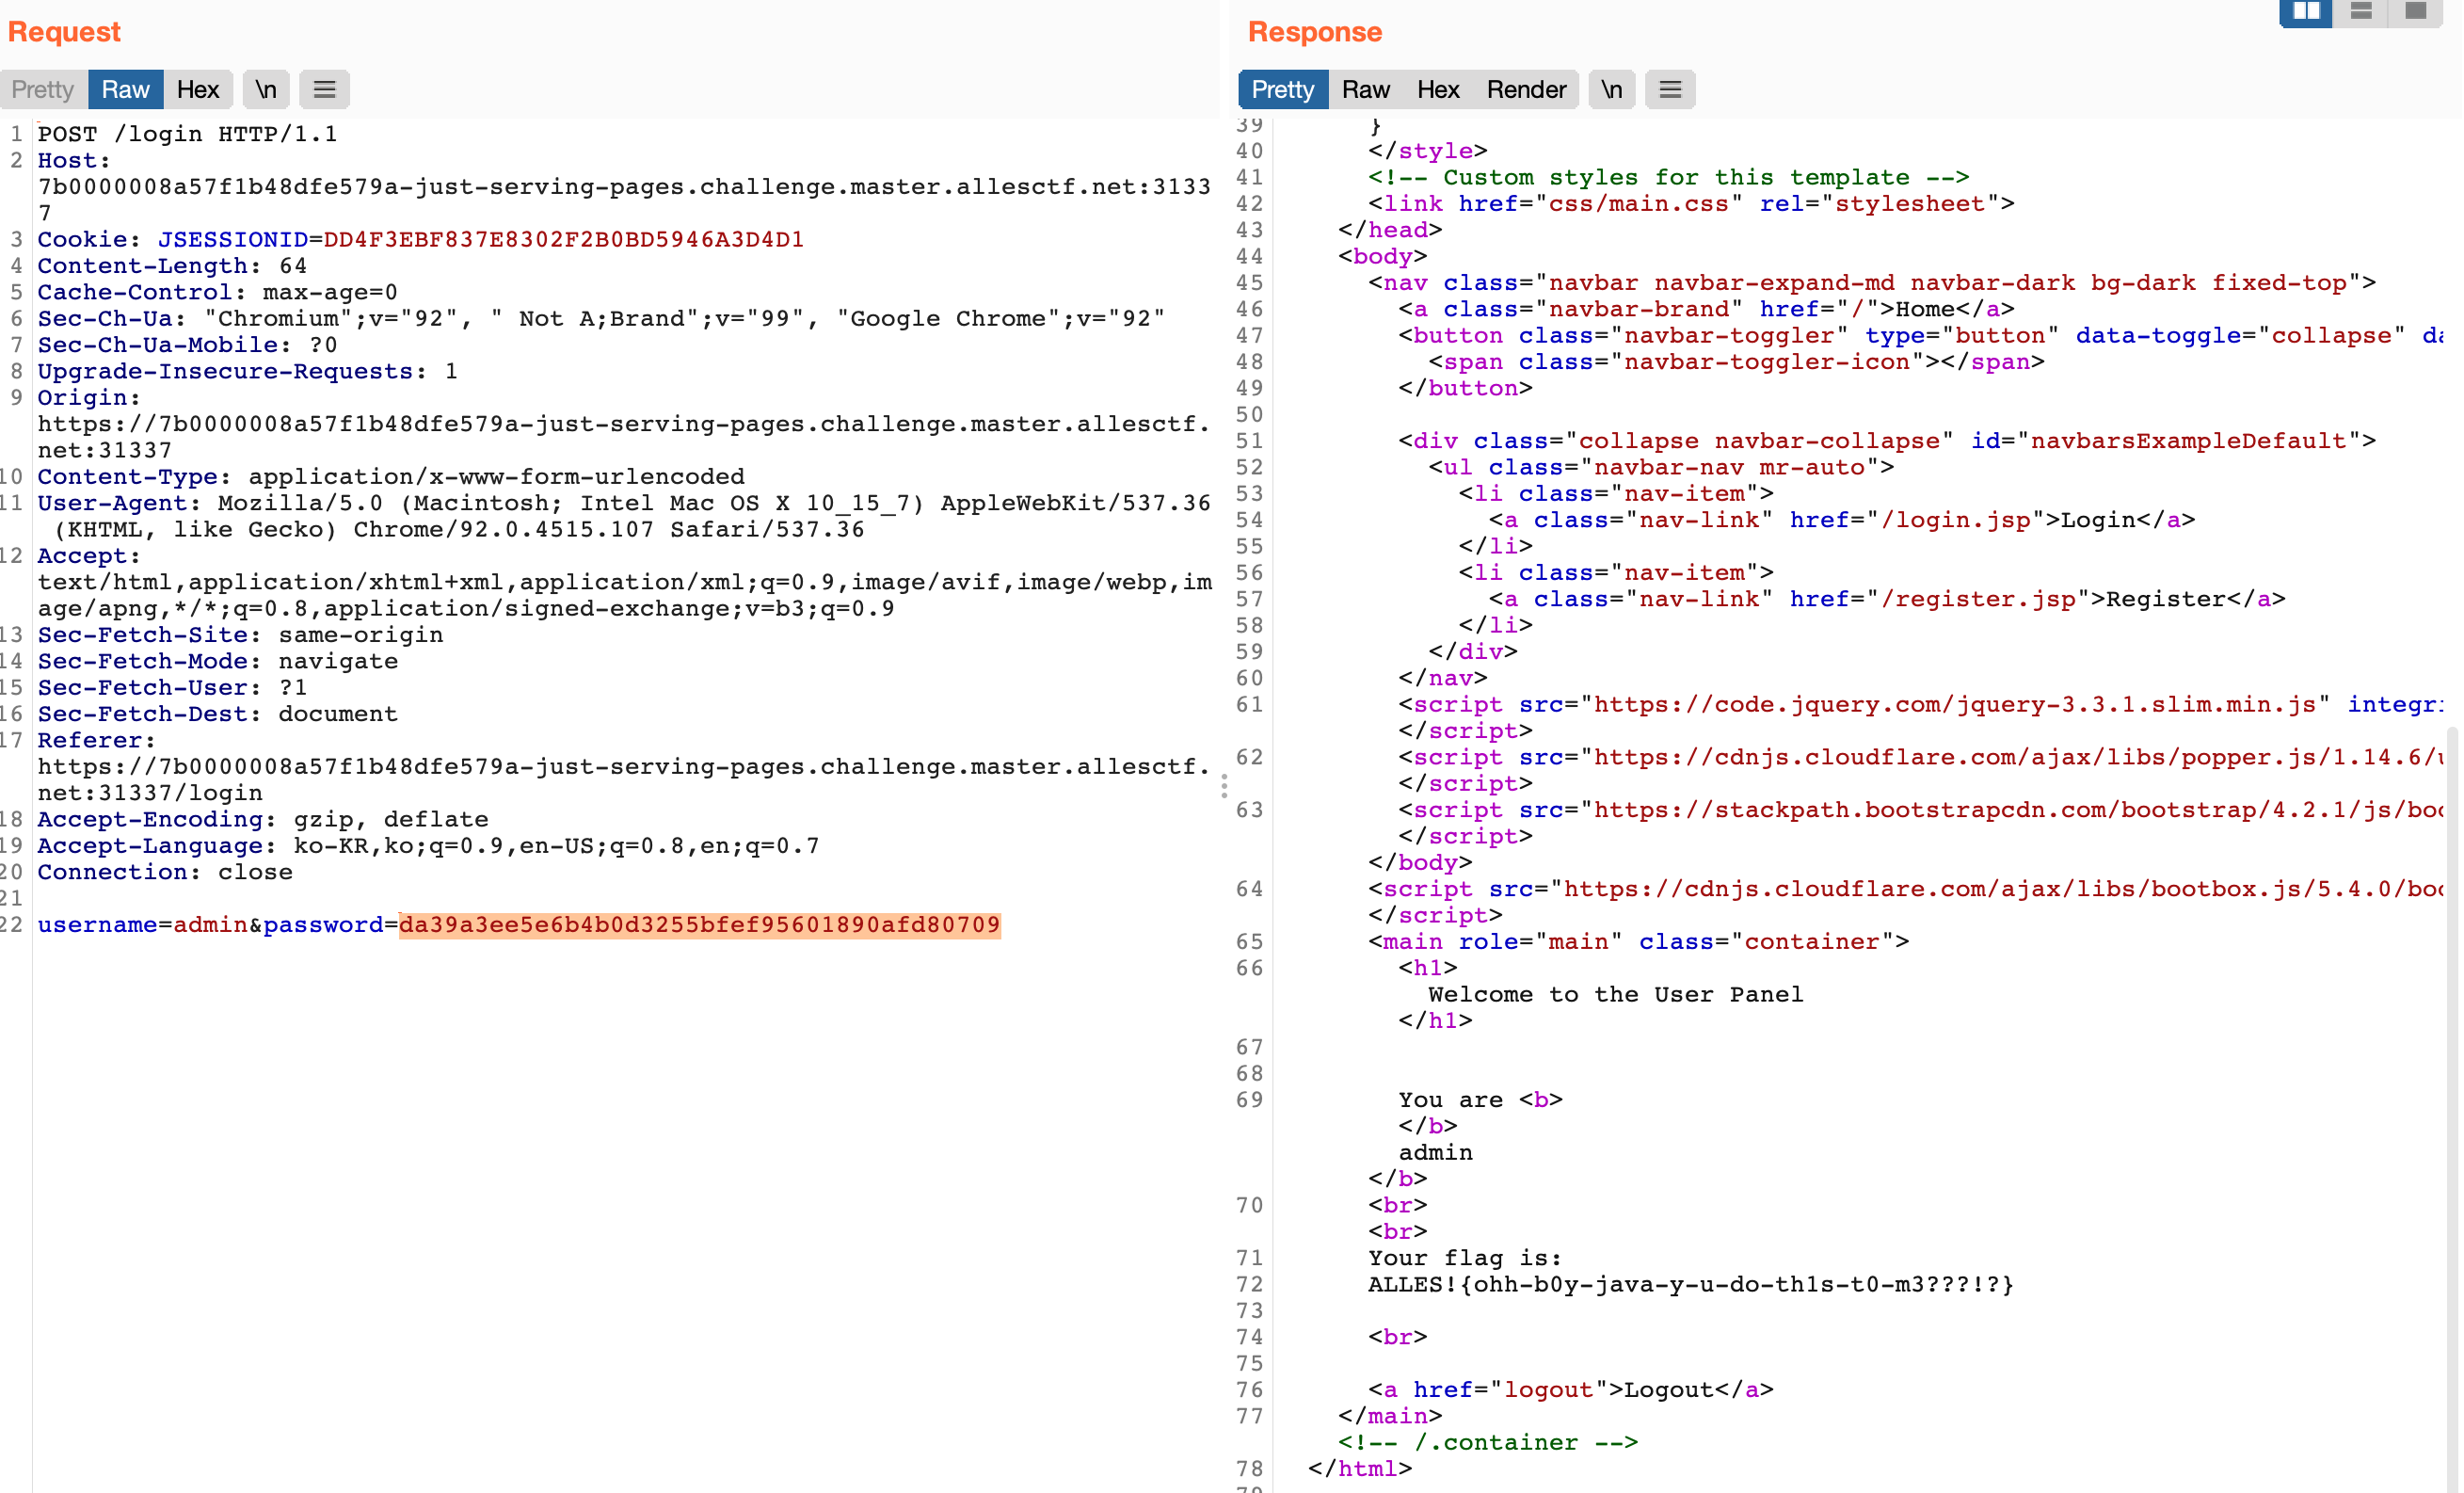Click 'Welcome to the User Panel' text
The image size is (2464, 1493).
pyautogui.click(x=1616, y=994)
